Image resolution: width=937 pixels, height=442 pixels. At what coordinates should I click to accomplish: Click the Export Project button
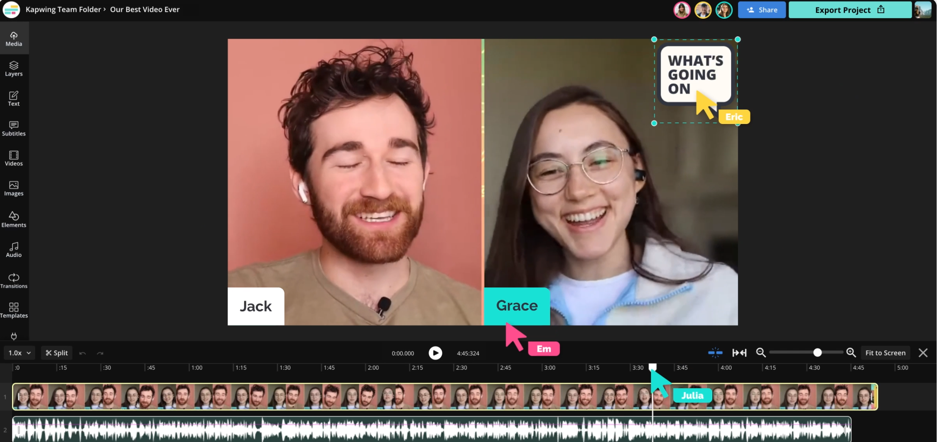(x=849, y=10)
